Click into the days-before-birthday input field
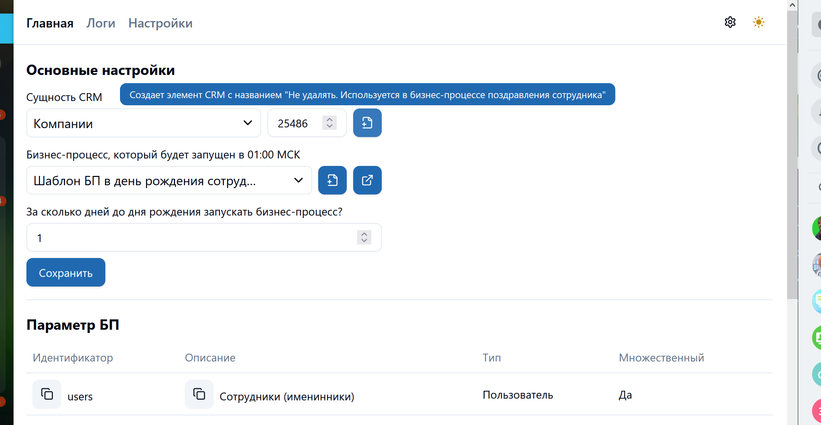Viewport: 821px width, 425px height. pos(193,238)
